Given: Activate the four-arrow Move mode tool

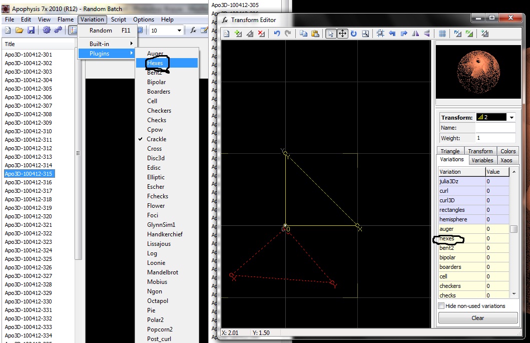Looking at the screenshot, I should click(x=342, y=34).
